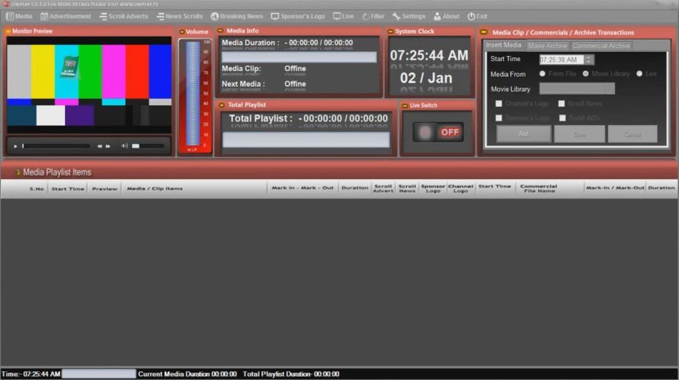
Task: Click the preview volume slider
Action: pos(145,146)
